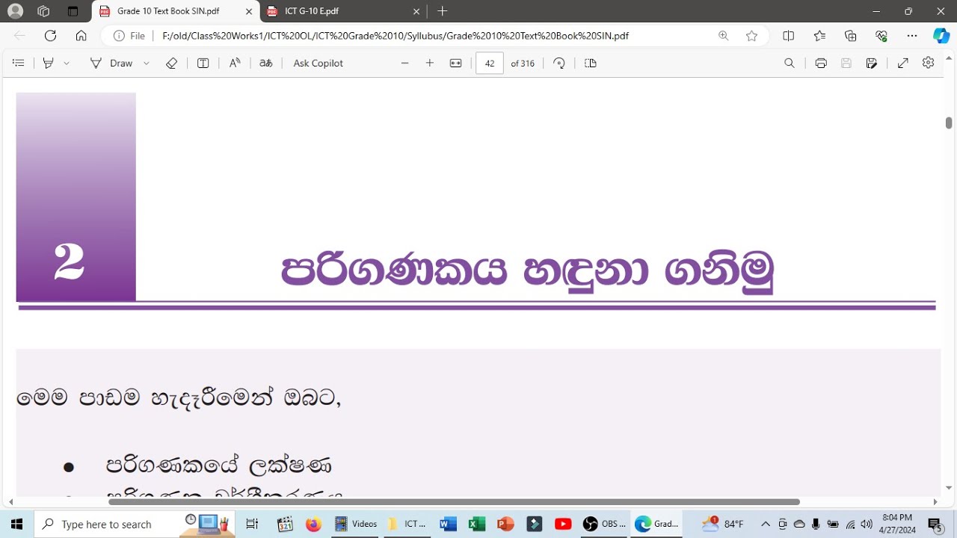Screen dimensions: 957x538
Task: Start Read aloud for the PDF
Action: [235, 64]
